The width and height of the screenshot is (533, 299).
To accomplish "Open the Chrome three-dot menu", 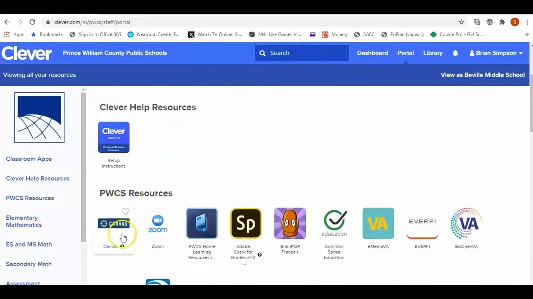I will coord(527,22).
